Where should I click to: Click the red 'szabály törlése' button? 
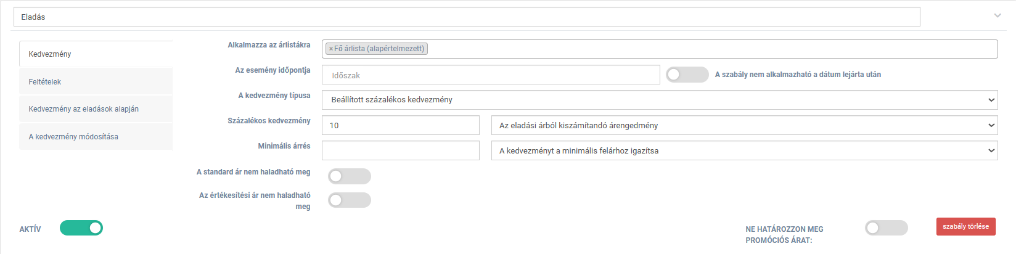click(x=965, y=226)
